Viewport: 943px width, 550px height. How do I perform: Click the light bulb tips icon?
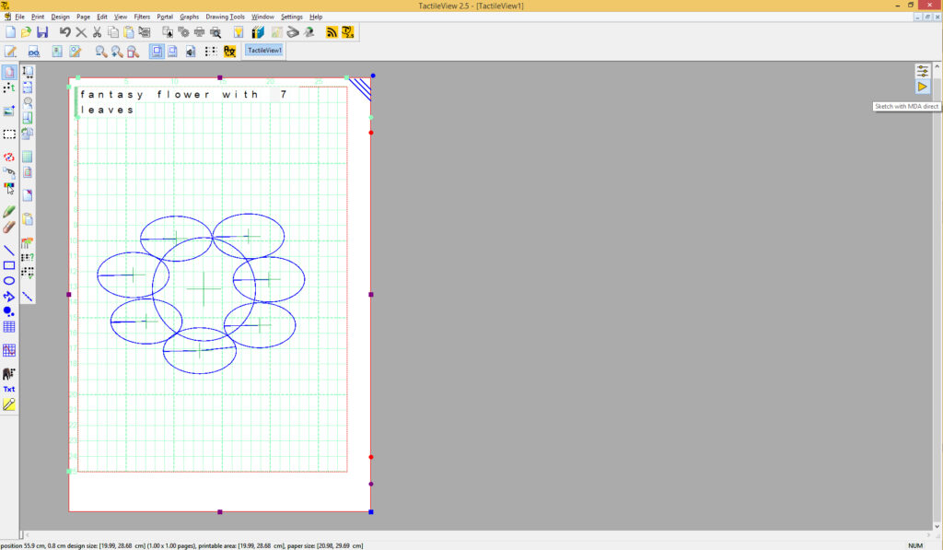click(239, 32)
